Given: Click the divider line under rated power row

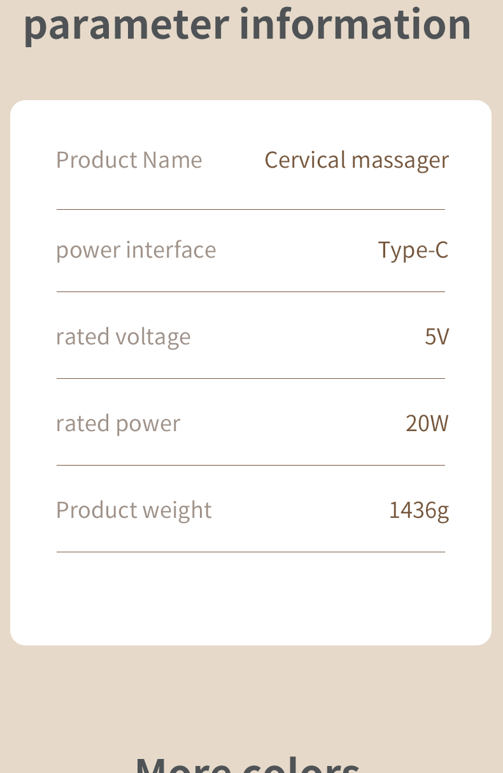Looking at the screenshot, I should [x=251, y=465].
